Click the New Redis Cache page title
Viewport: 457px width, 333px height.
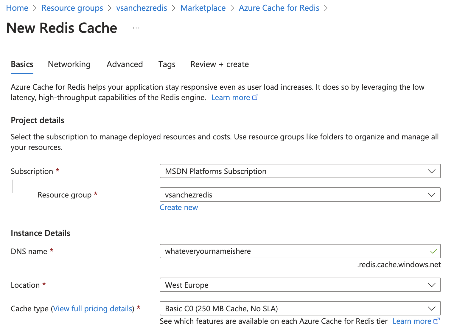coord(62,28)
